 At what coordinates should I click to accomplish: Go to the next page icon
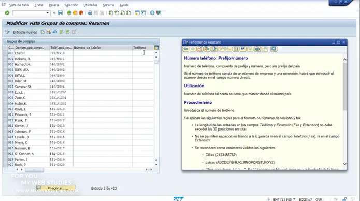(x=123, y=13)
